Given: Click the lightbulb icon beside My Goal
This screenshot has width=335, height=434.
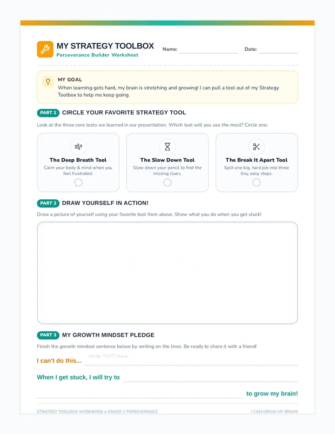Looking at the screenshot, I should click(48, 81).
